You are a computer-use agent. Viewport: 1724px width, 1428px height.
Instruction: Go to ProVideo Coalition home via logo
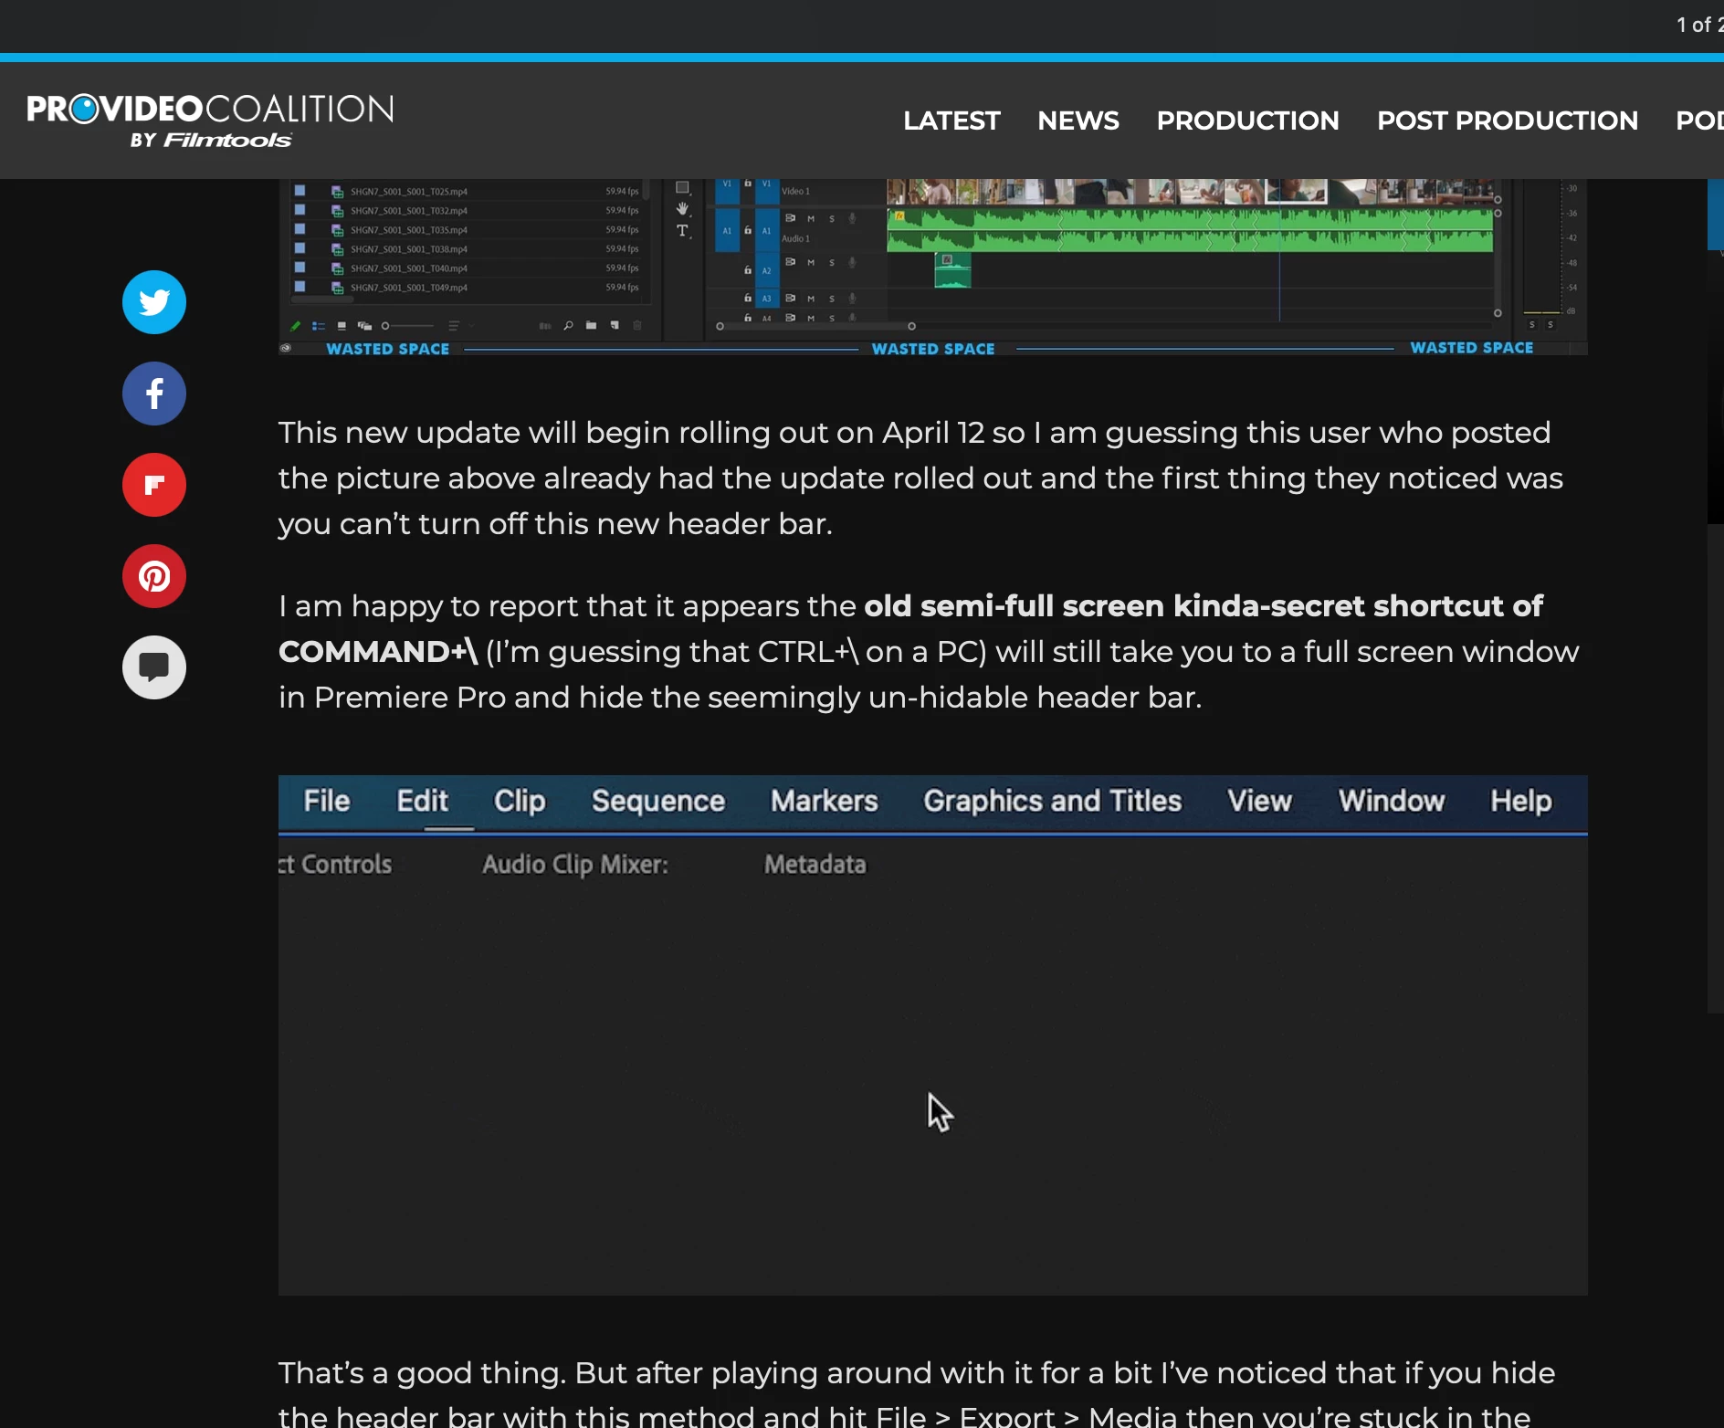[x=210, y=121]
